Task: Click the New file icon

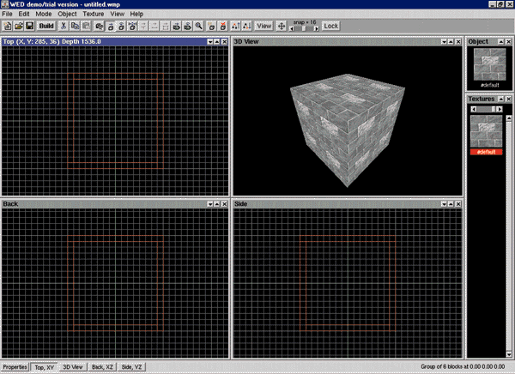Action: 7,27
